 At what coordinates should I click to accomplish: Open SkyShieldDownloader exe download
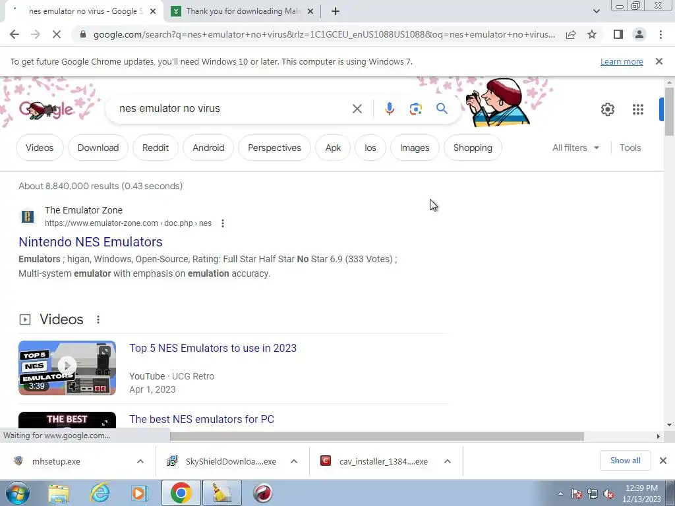231,461
